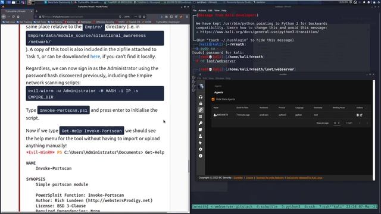Open the Users person icon in Starkiller sidebar

point(201,136)
